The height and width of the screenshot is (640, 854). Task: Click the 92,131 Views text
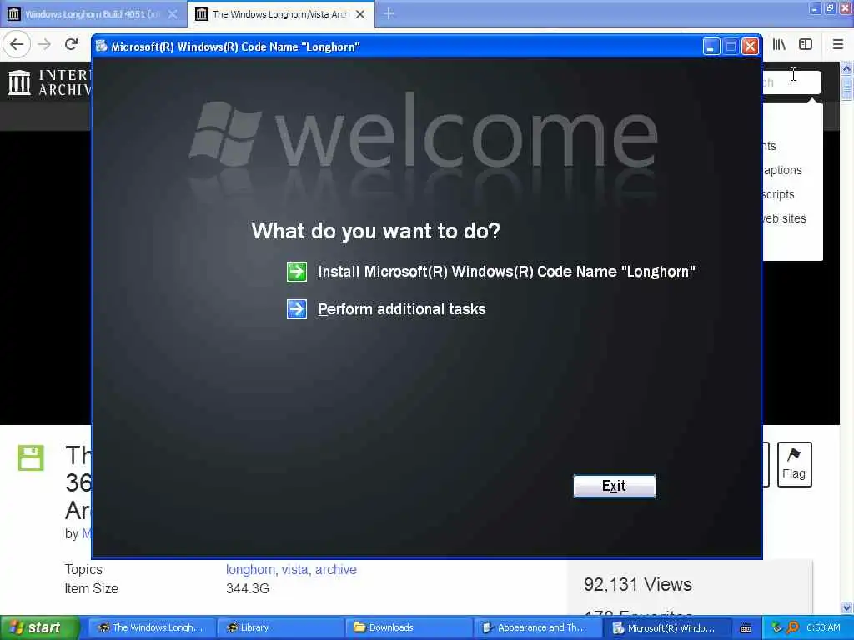pyautogui.click(x=638, y=584)
